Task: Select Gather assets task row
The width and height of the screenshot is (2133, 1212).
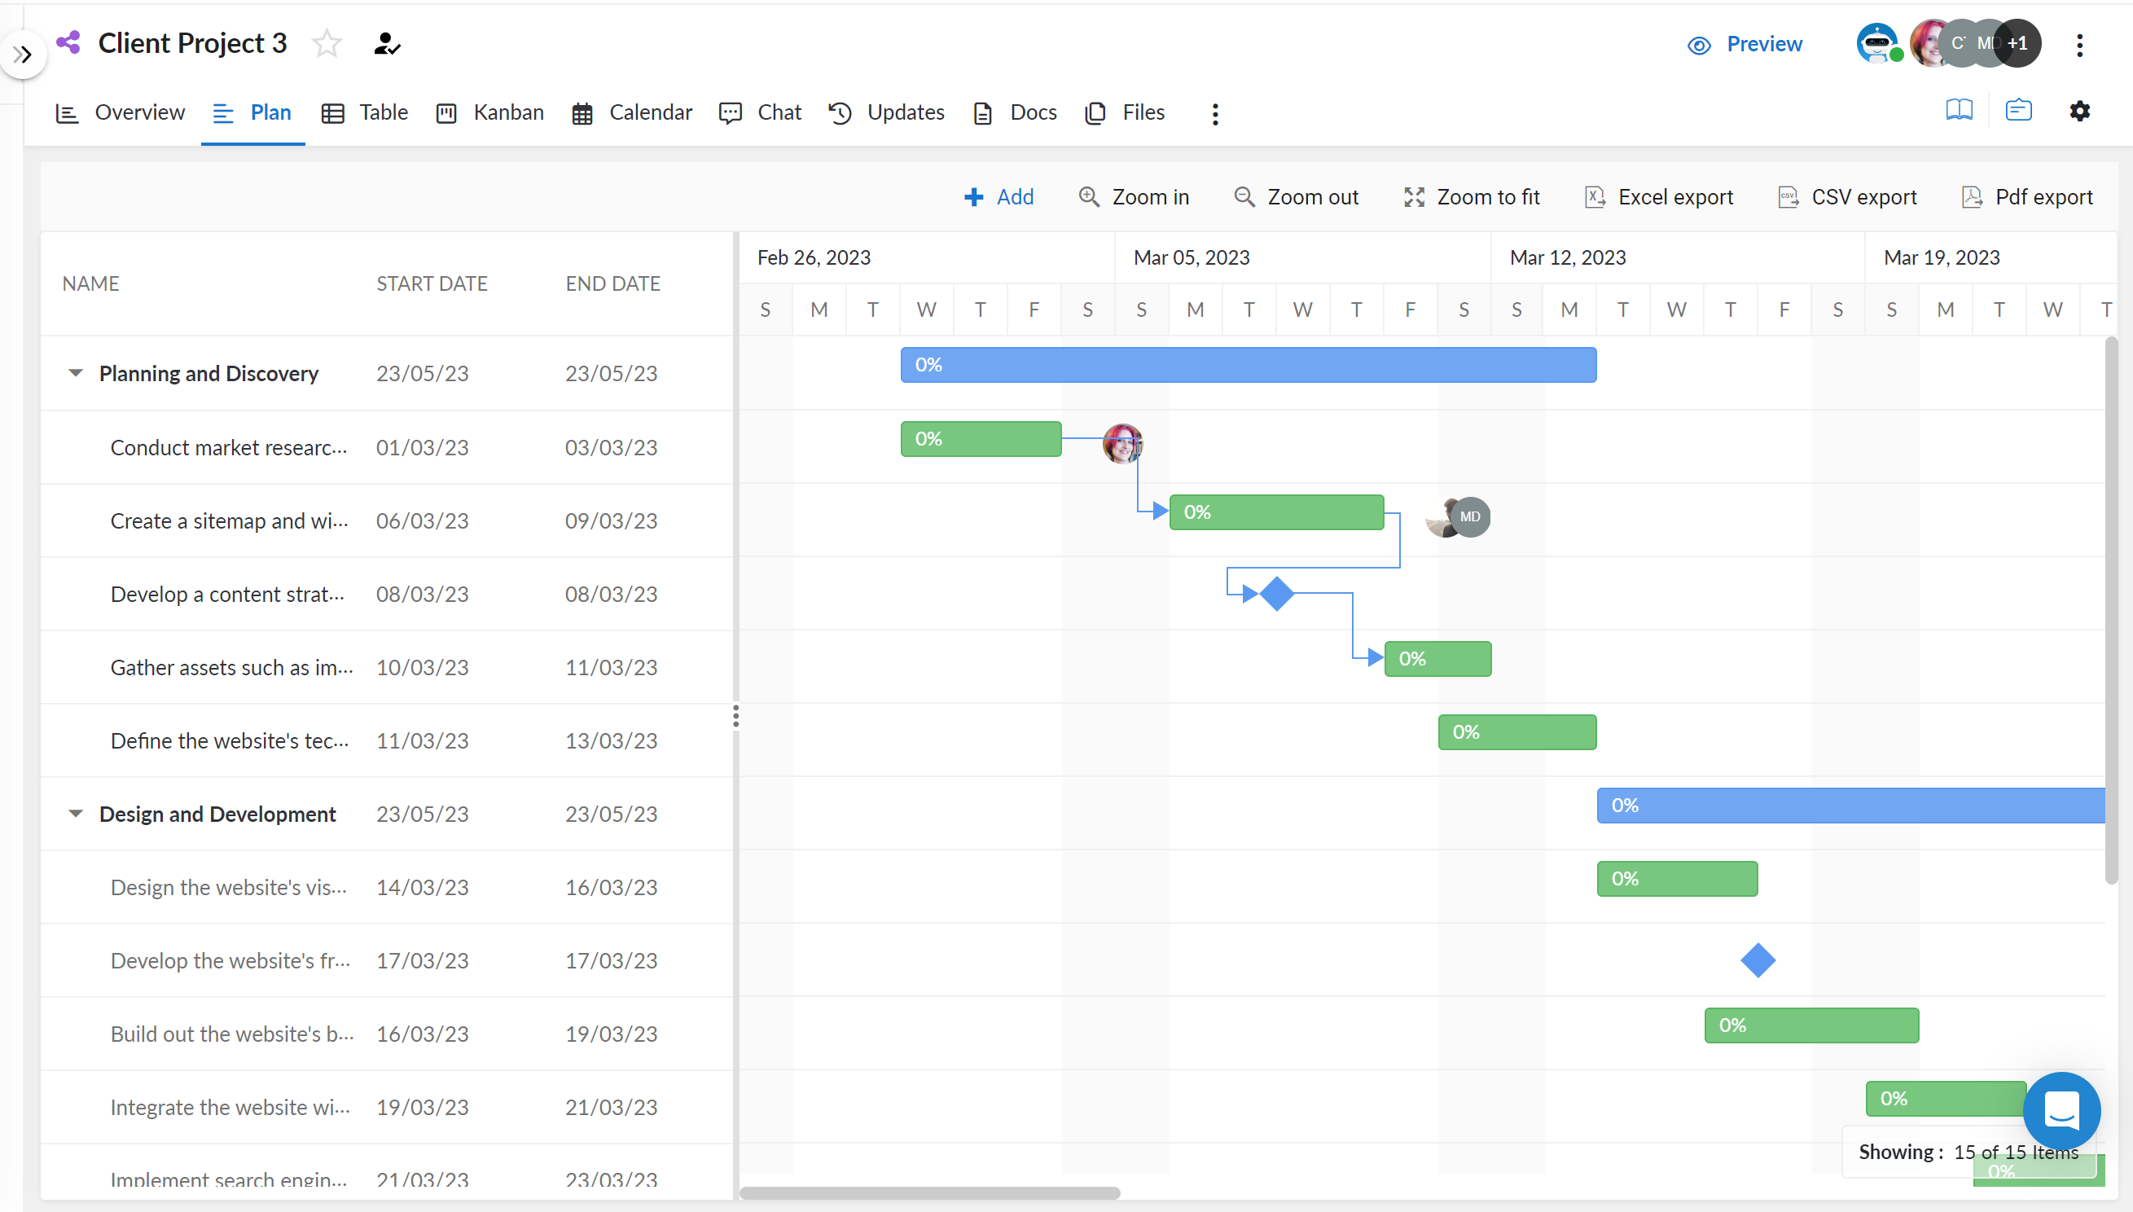Action: click(x=387, y=667)
